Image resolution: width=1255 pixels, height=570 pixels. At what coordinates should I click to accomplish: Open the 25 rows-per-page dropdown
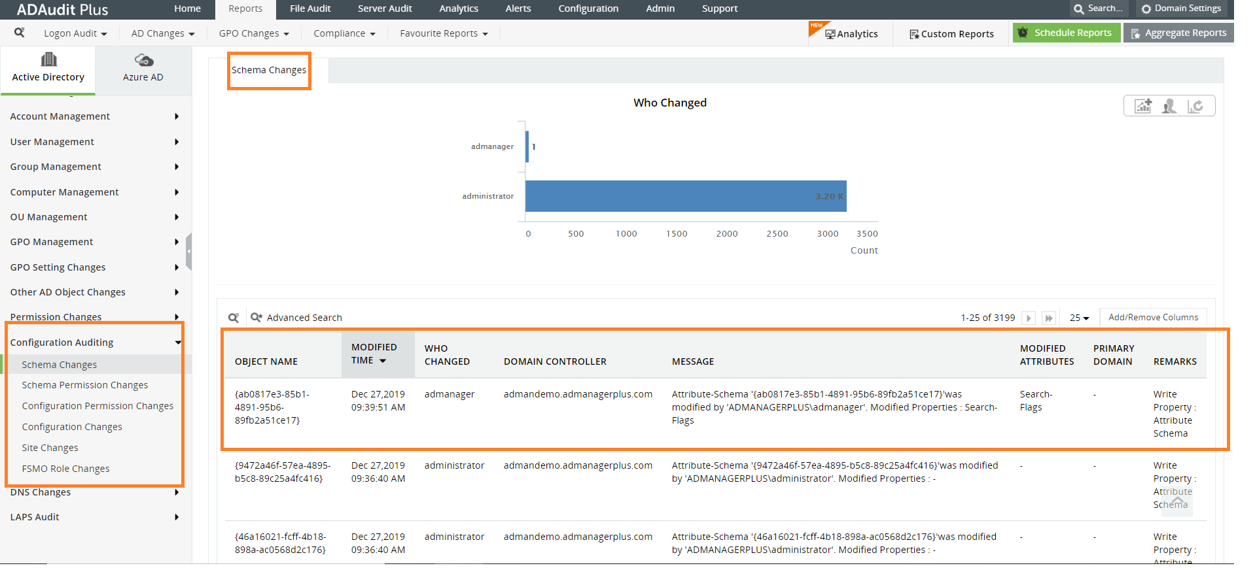pos(1079,318)
